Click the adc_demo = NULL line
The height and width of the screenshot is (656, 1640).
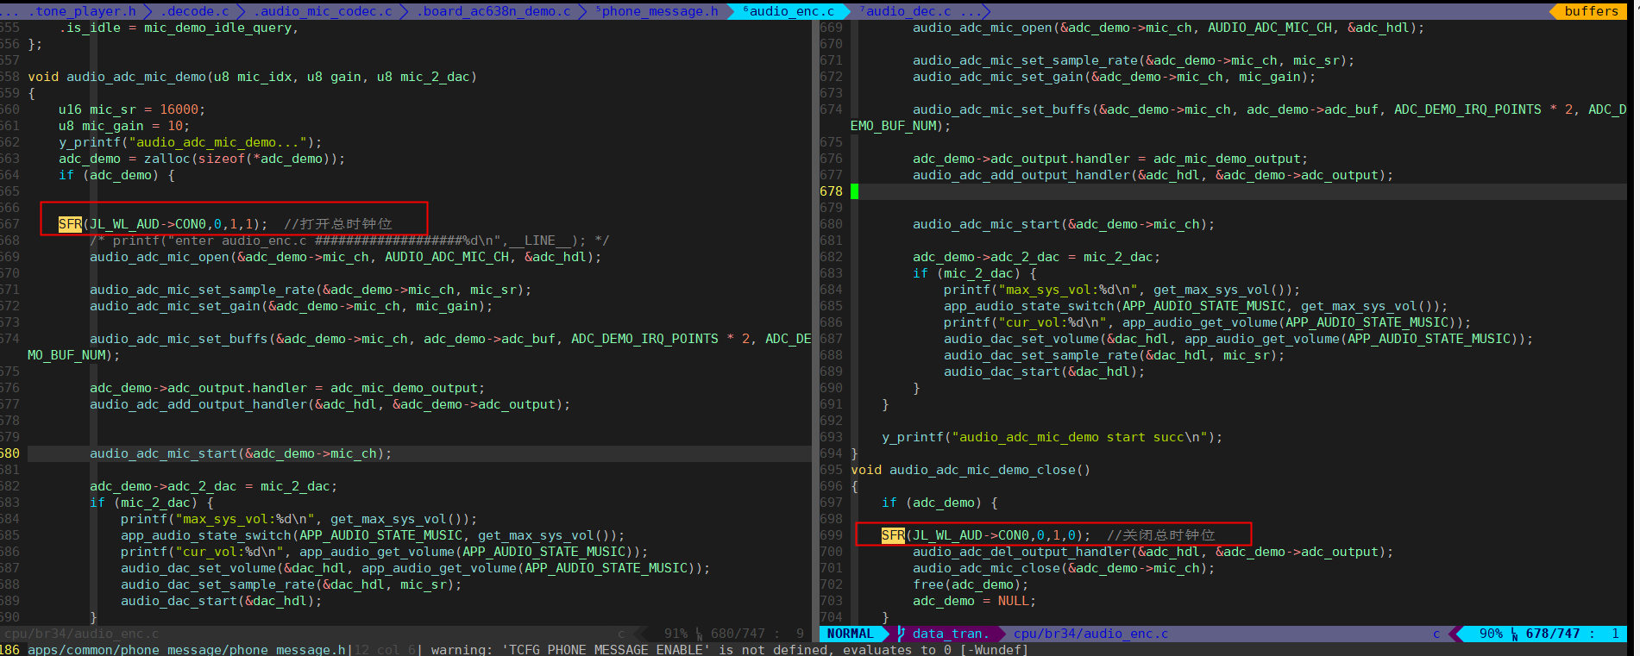click(x=974, y=601)
